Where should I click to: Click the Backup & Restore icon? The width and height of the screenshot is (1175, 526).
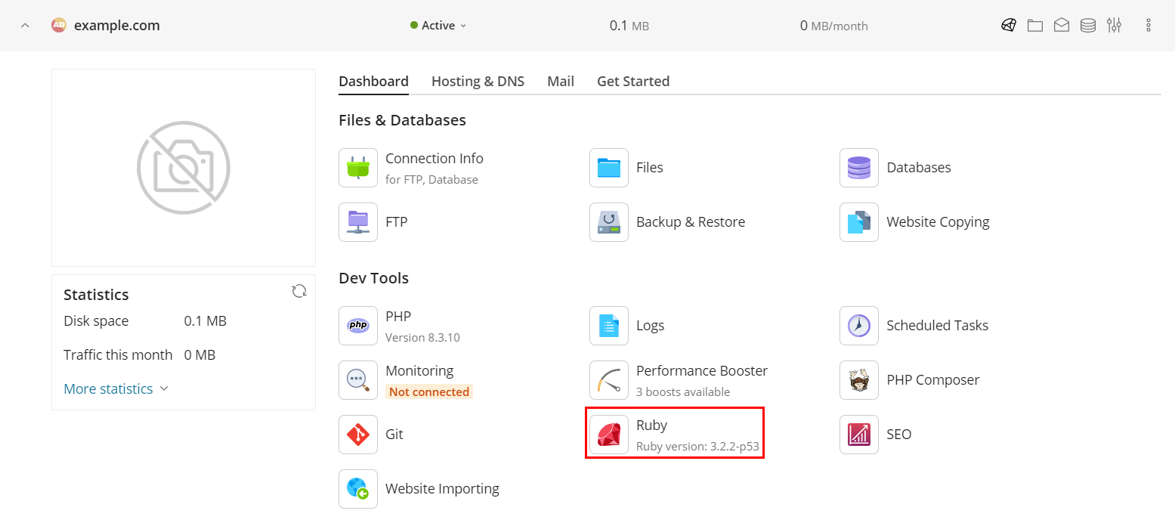click(609, 222)
